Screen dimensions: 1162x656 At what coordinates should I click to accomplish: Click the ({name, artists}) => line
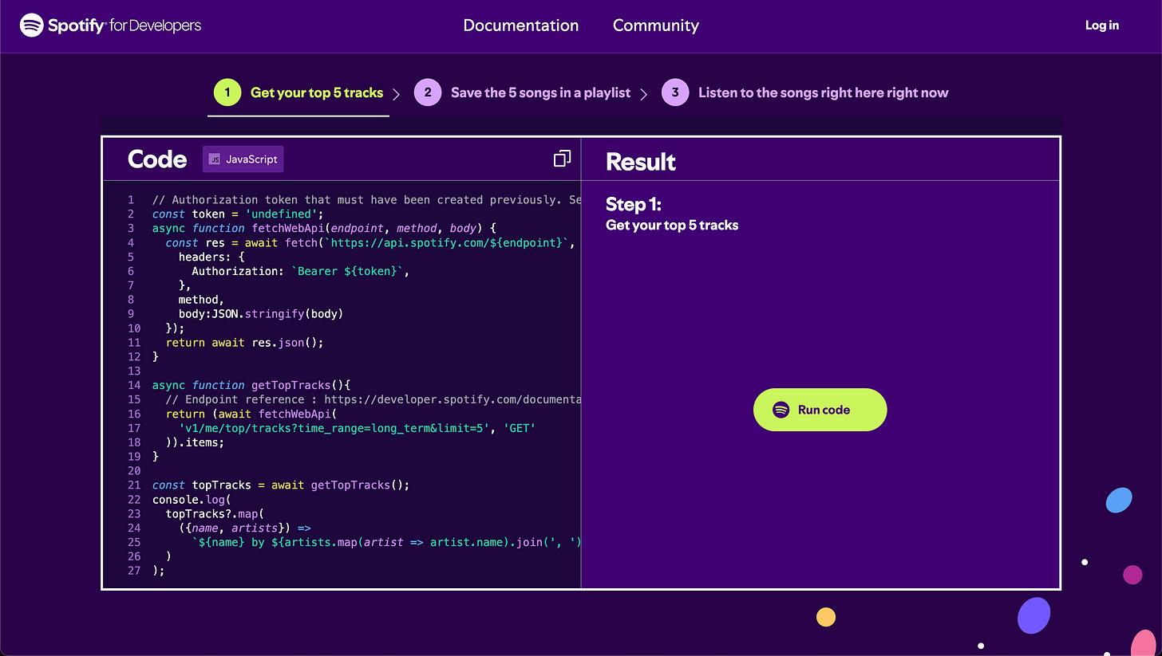tap(245, 528)
